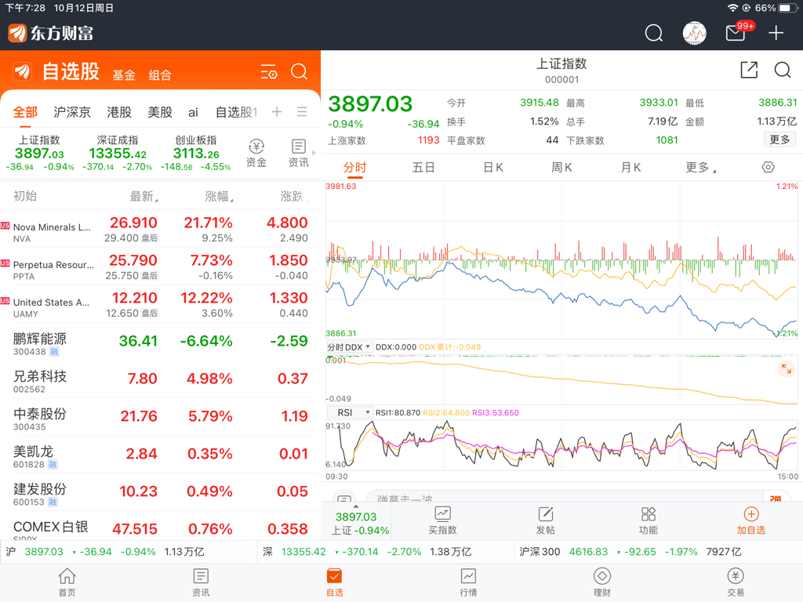Sort list by 涨跌 column
Screen dimensions: 803x602
293,196
